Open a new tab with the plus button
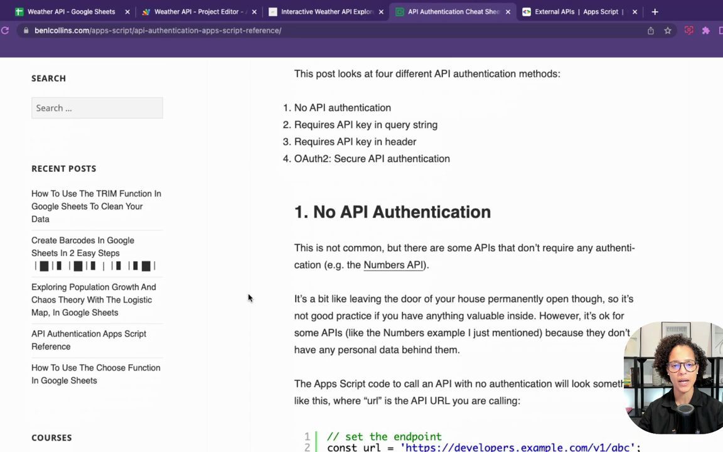This screenshot has height=452, width=723. tap(655, 12)
